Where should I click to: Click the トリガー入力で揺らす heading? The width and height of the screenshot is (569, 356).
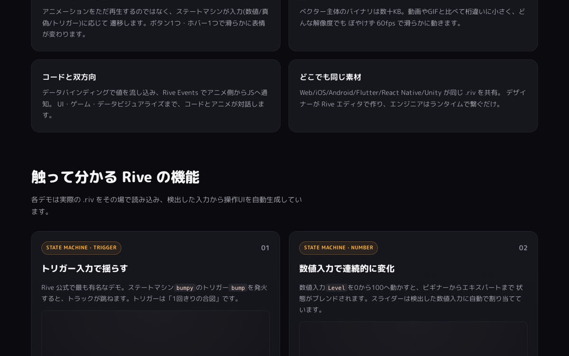point(84,268)
